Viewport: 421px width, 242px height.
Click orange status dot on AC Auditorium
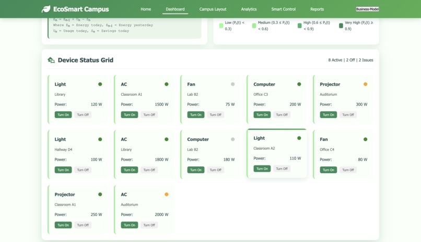click(167, 195)
